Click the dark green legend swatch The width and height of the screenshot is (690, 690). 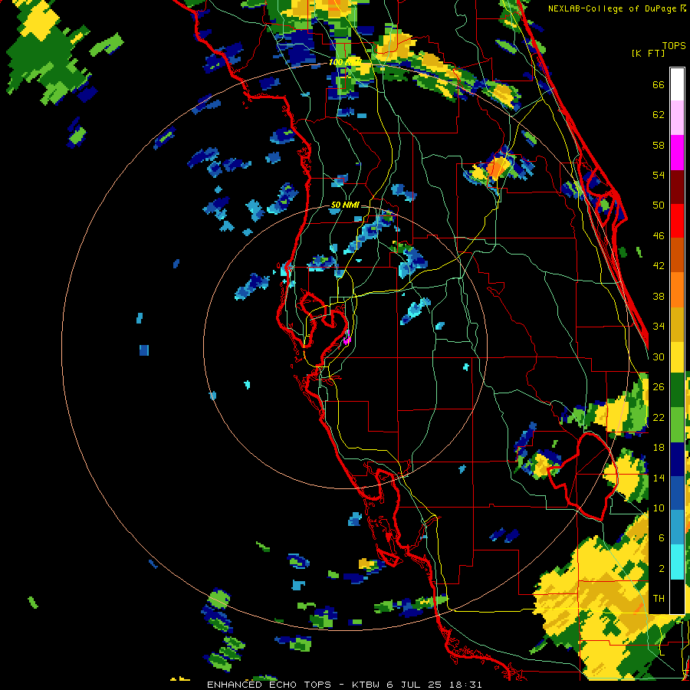pos(677,390)
